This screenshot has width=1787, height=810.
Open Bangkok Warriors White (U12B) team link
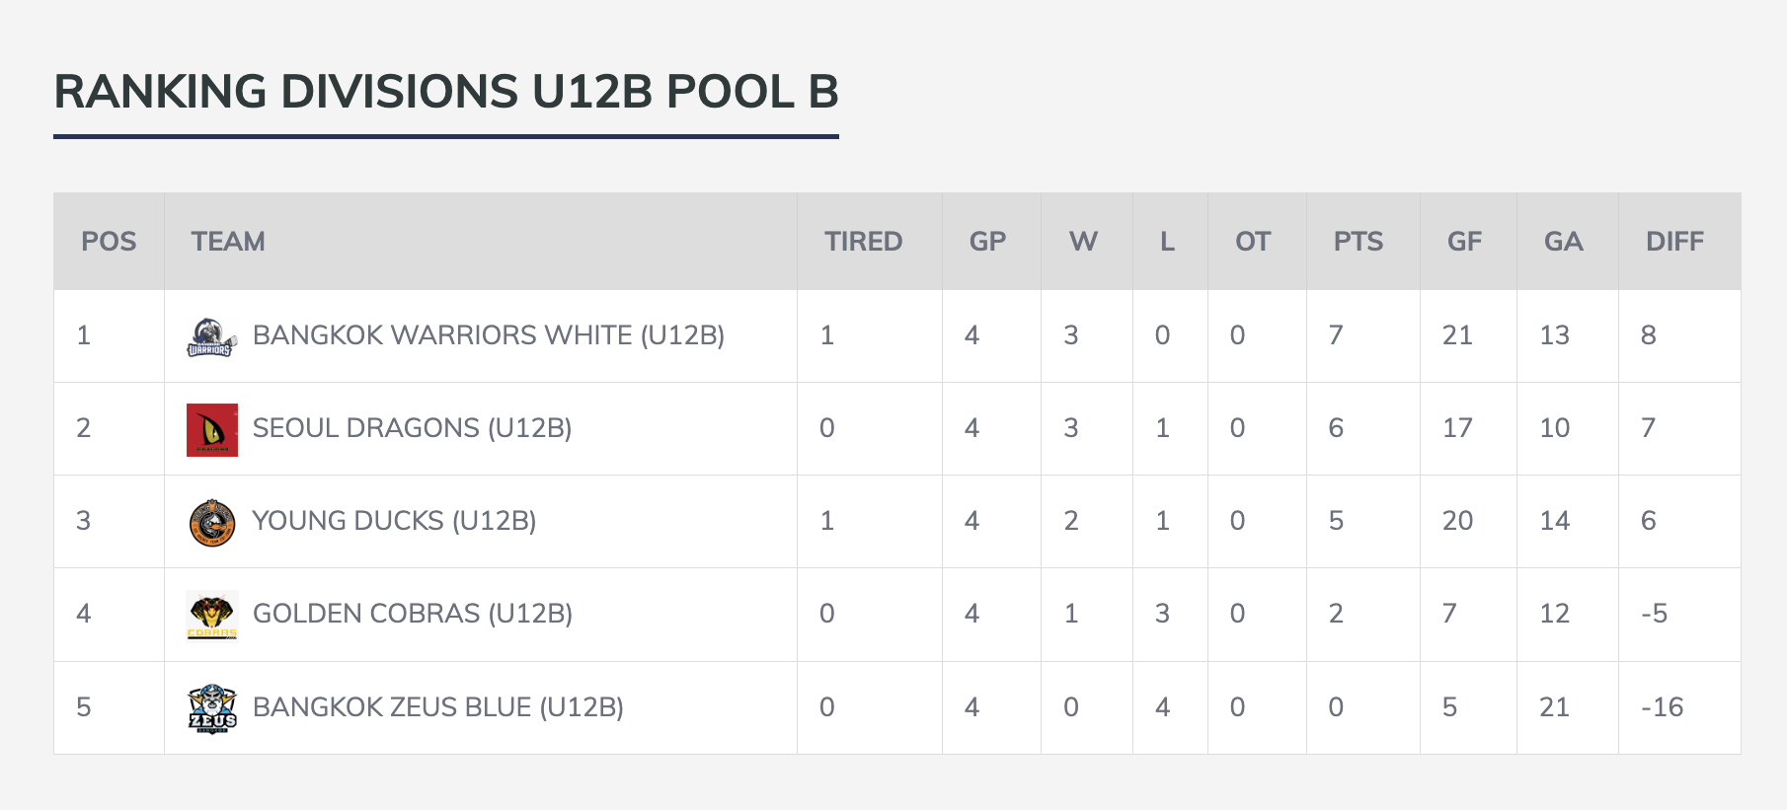tap(488, 335)
